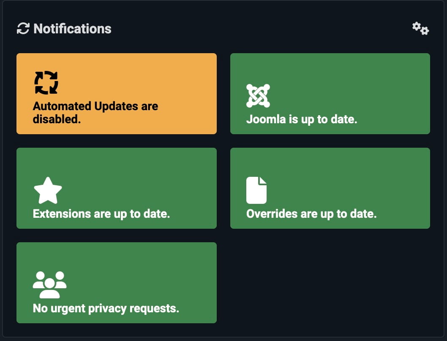Click the users group icon for privacy
Image resolution: width=447 pixels, height=341 pixels.
[x=49, y=284]
